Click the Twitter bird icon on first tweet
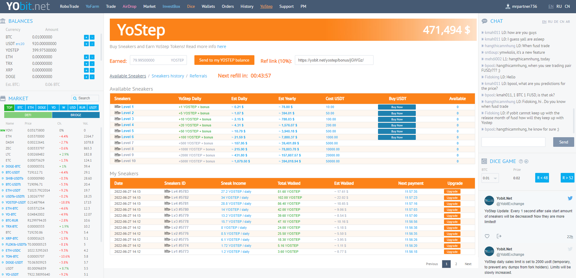576x278 pixels. pos(570,198)
